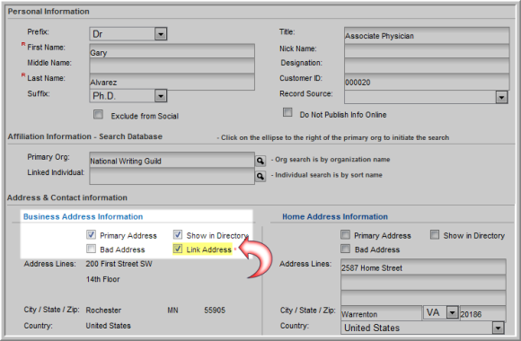Click the empty Nick Name field
521x341 pixels.
(427, 51)
